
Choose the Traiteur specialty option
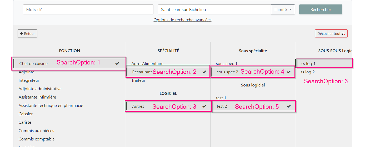coord(138,80)
